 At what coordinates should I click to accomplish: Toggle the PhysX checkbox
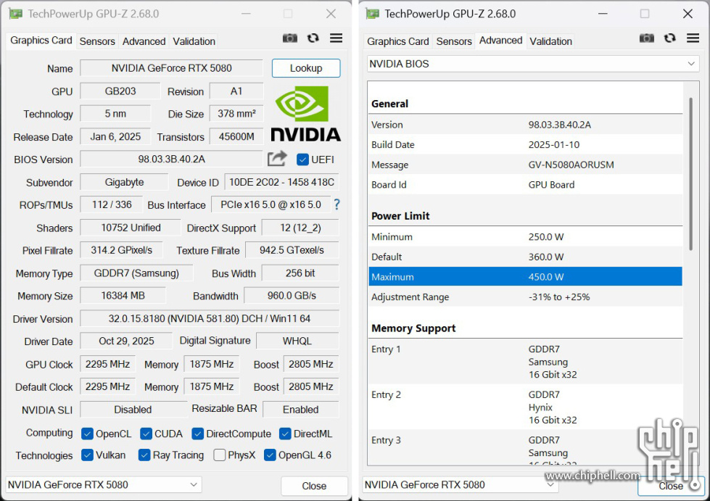click(x=220, y=455)
